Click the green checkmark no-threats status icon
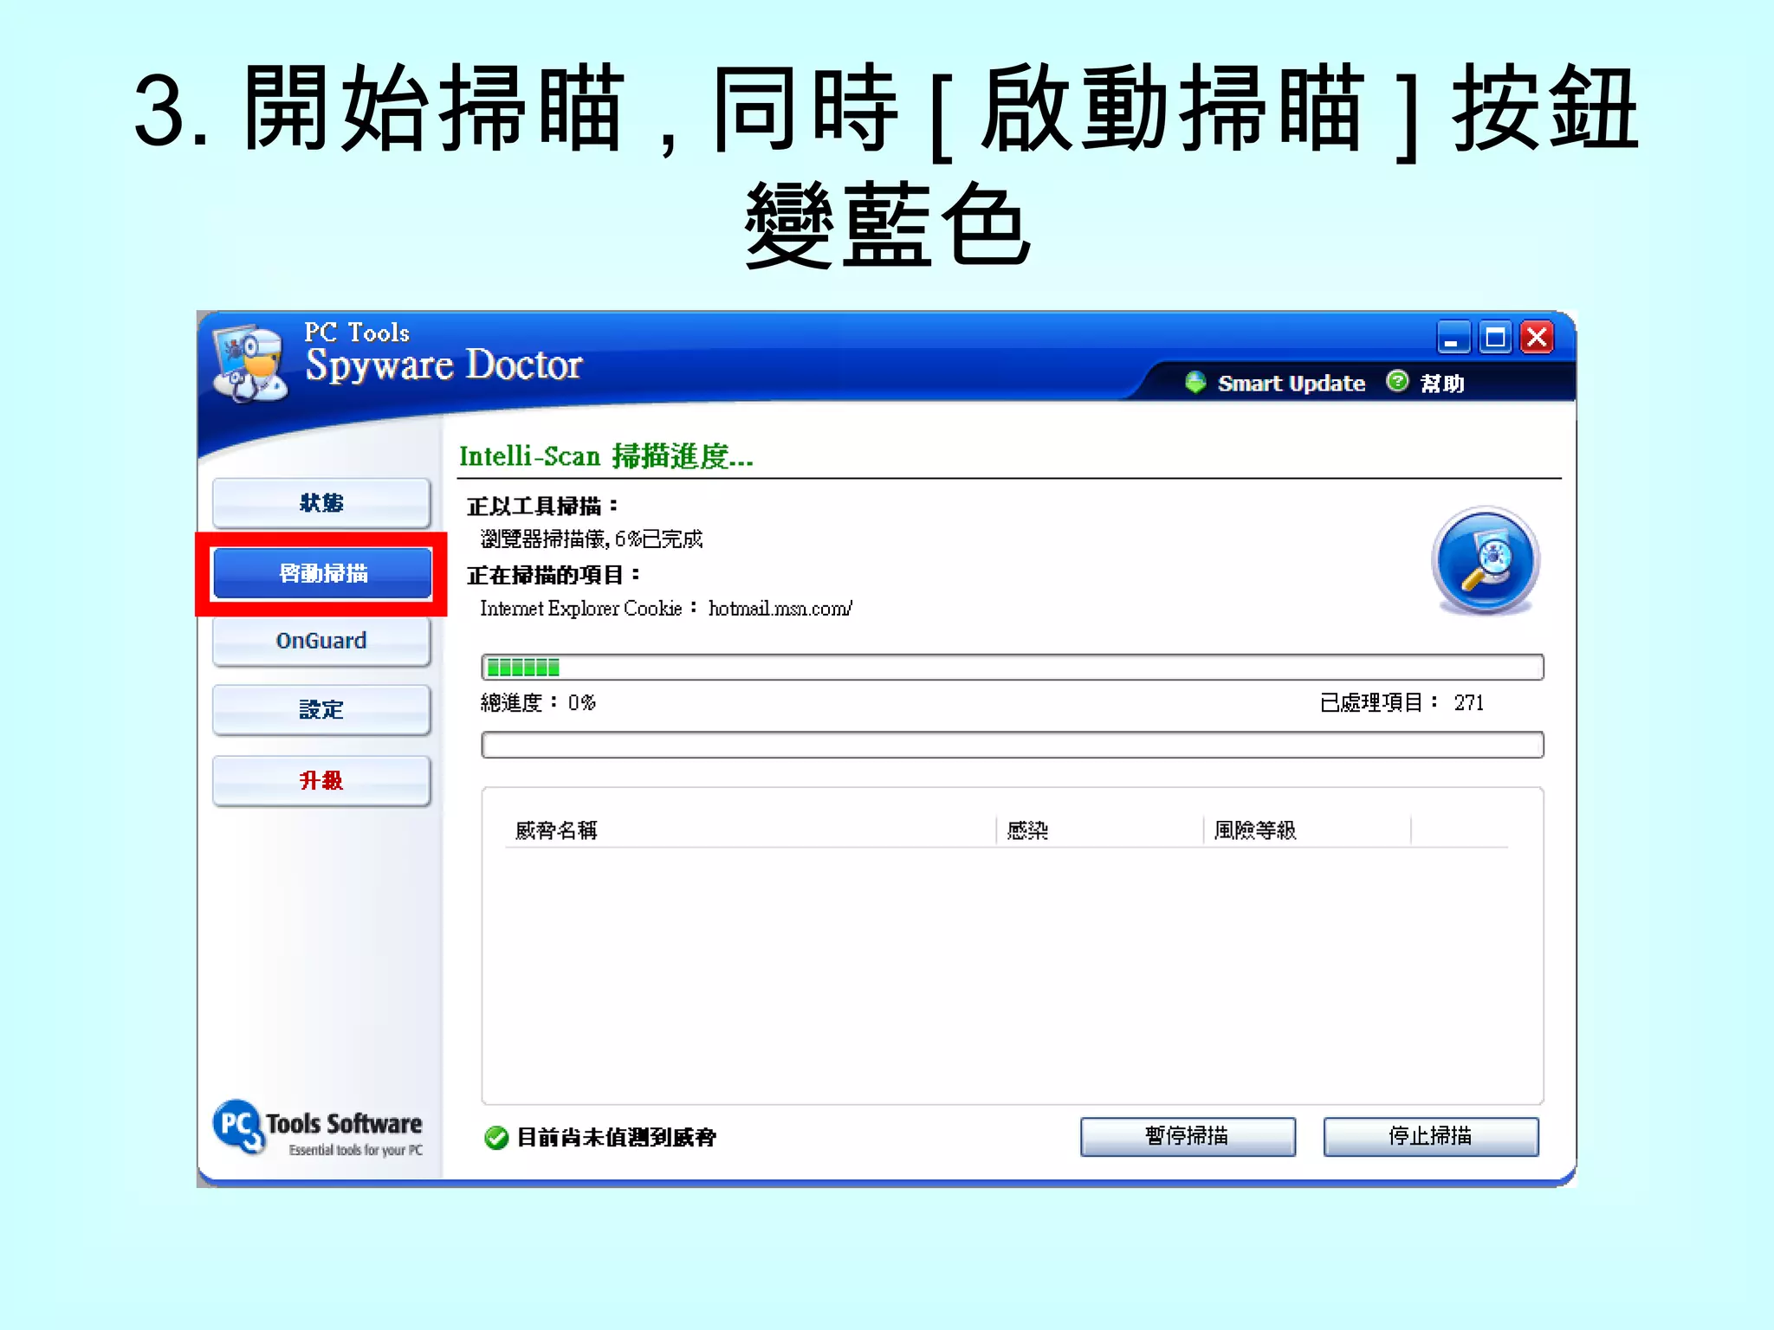Image resolution: width=1774 pixels, height=1330 pixels. click(496, 1137)
